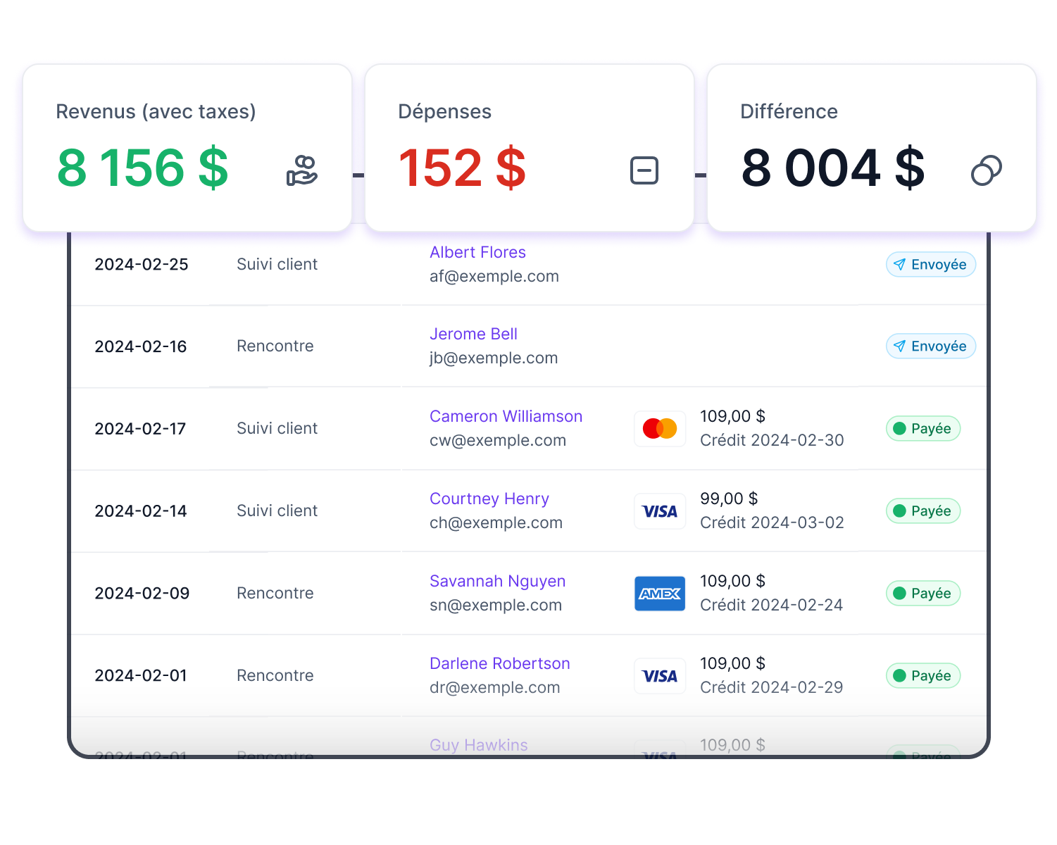
Task: Click the Mastercard logo for Cameron Williamson
Action: [x=660, y=428]
